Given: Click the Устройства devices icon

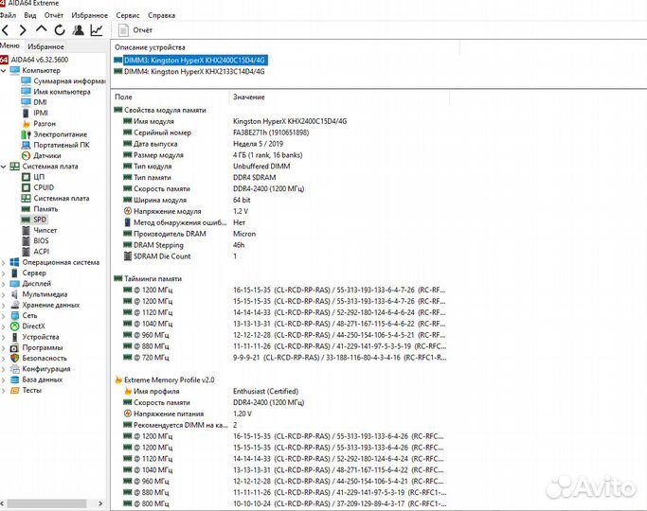Looking at the screenshot, I should point(14,337).
